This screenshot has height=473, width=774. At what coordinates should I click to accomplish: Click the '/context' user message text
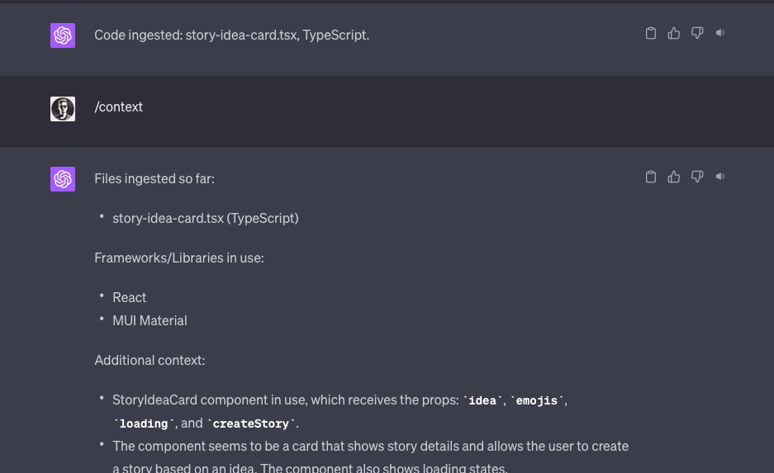(x=118, y=107)
